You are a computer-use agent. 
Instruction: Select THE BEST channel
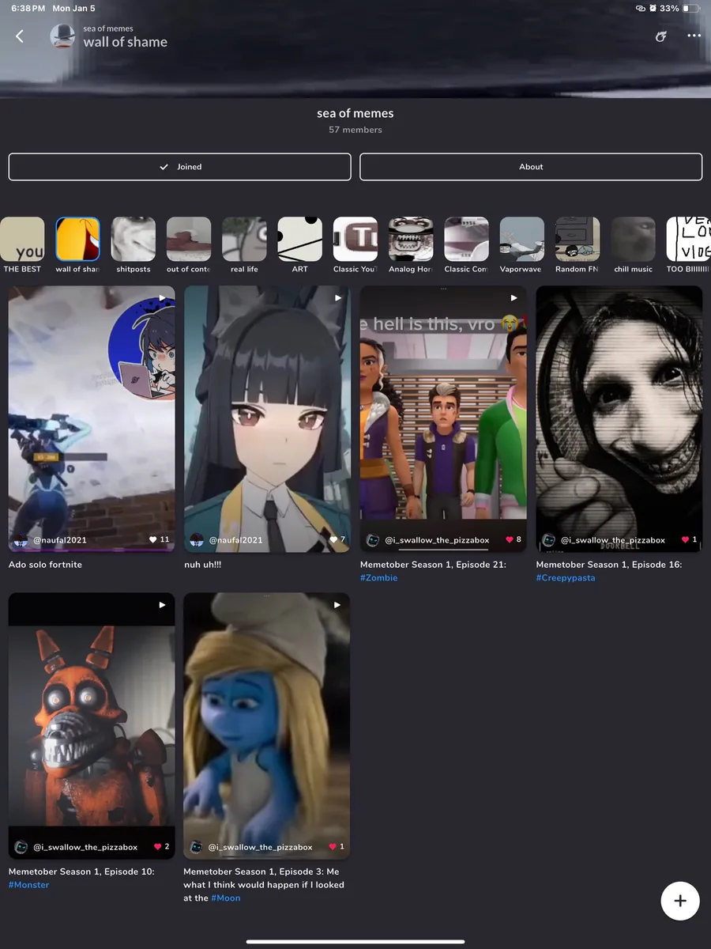(22, 246)
